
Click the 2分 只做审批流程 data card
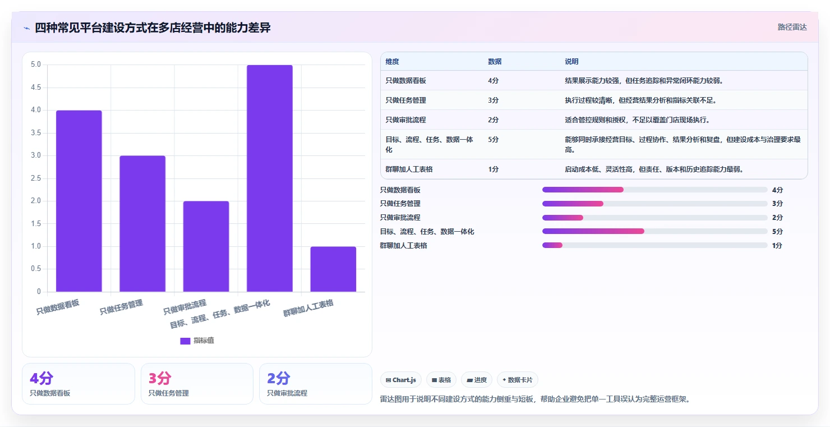[315, 384]
